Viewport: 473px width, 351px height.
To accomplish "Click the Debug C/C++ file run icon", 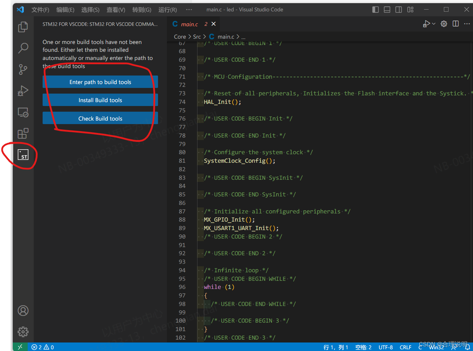I will point(426,24).
